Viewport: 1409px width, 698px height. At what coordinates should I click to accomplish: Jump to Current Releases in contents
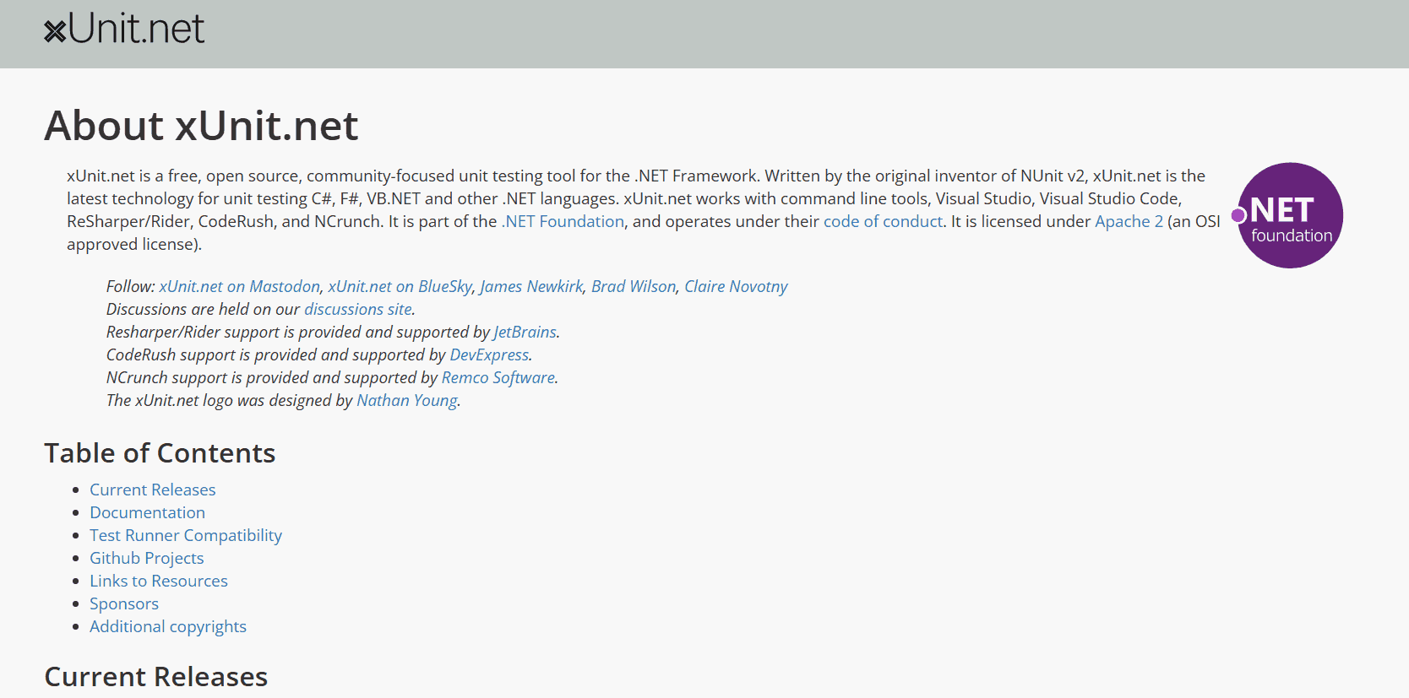pyautogui.click(x=153, y=490)
